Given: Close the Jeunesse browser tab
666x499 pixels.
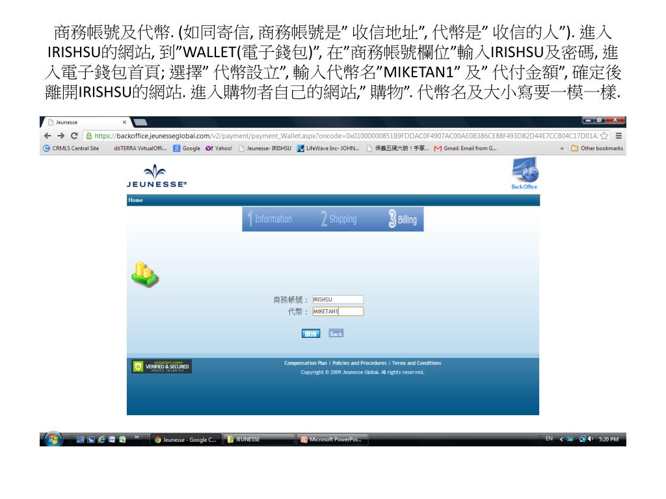Looking at the screenshot, I should (x=124, y=122).
